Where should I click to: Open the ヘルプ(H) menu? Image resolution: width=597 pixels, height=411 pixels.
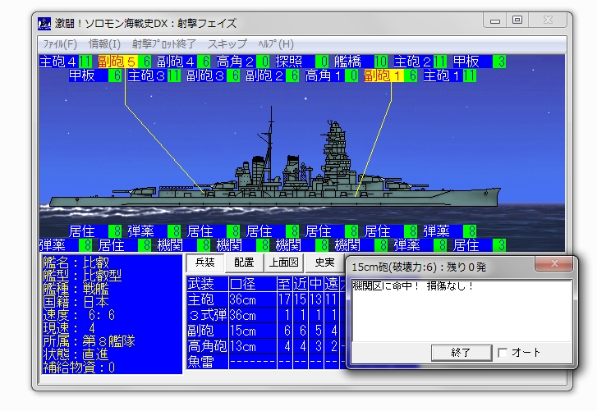point(276,44)
